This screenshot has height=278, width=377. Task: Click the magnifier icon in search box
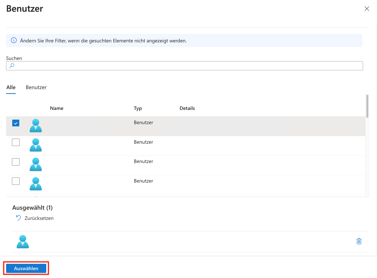12,66
